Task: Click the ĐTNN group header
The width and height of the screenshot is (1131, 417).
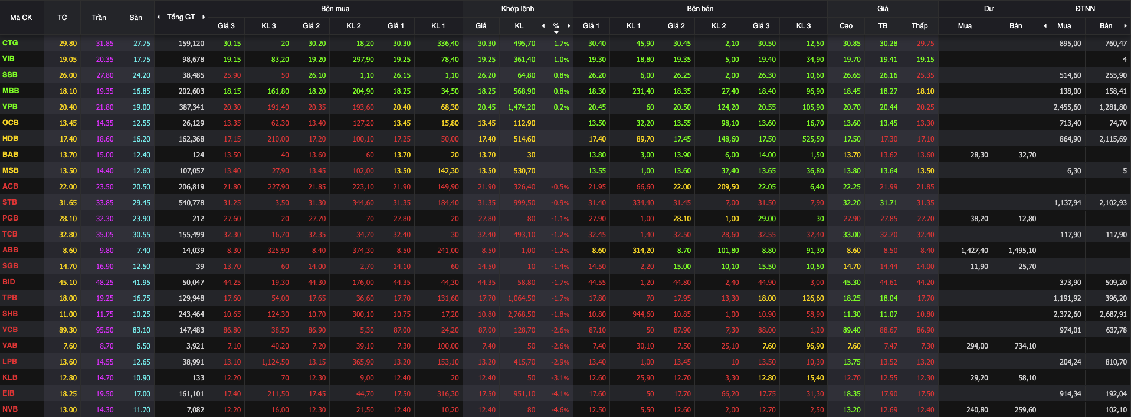Action: pyautogui.click(x=1085, y=9)
